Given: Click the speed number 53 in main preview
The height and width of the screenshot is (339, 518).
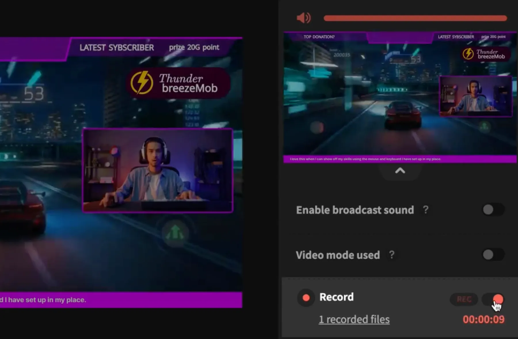Looking at the screenshot, I should coord(34,94).
